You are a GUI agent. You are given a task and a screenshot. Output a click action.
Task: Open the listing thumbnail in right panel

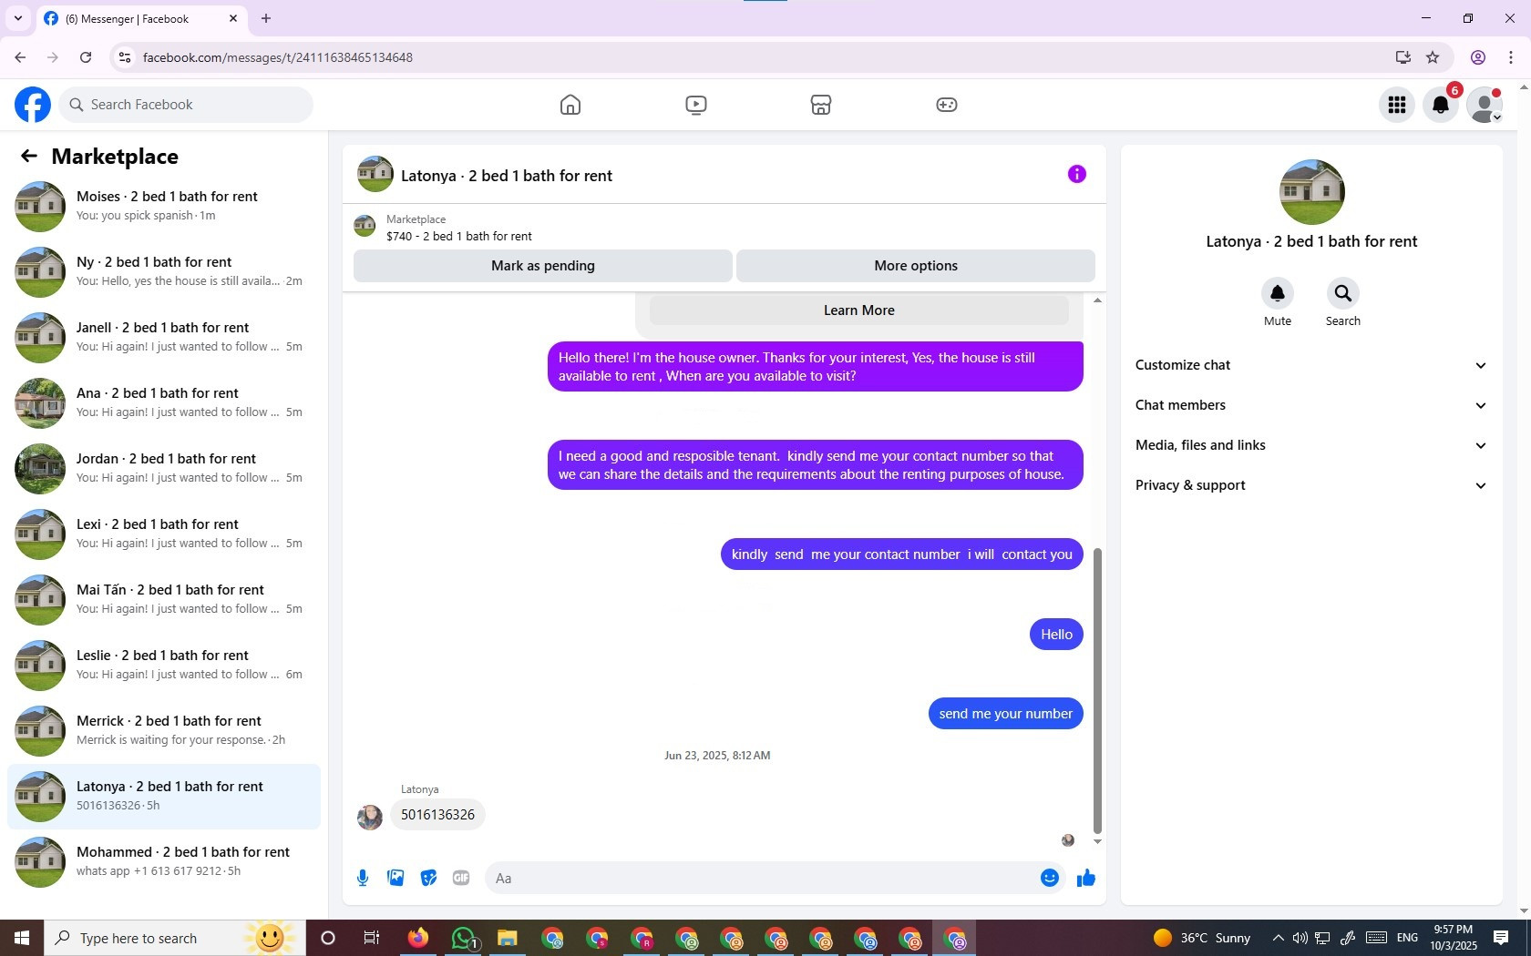click(1312, 192)
